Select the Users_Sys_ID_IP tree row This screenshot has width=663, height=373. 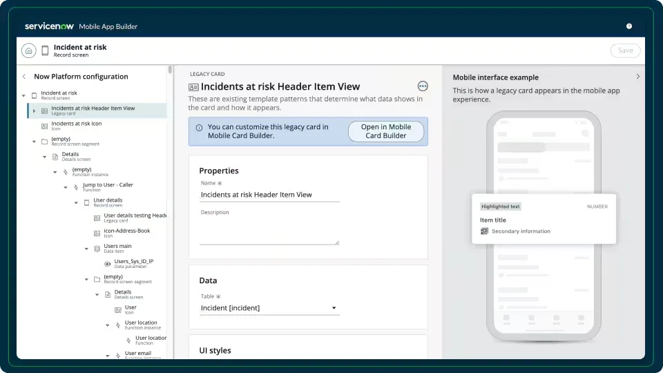click(x=97, y=264)
